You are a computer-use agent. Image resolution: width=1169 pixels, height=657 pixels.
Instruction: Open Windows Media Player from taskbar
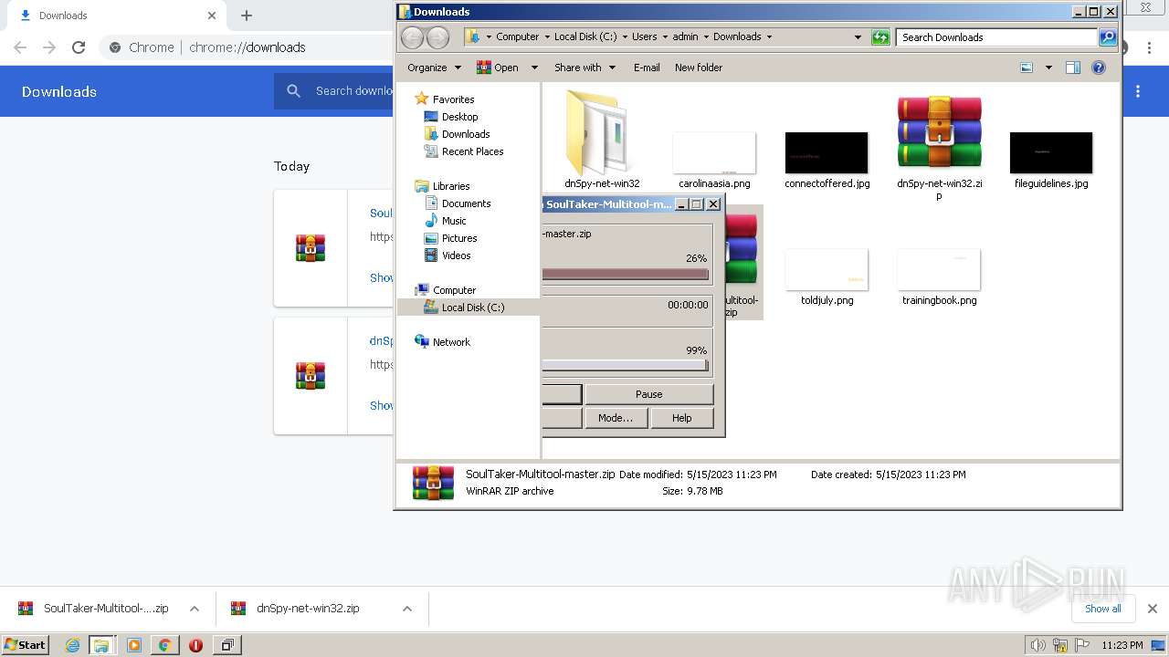134,645
